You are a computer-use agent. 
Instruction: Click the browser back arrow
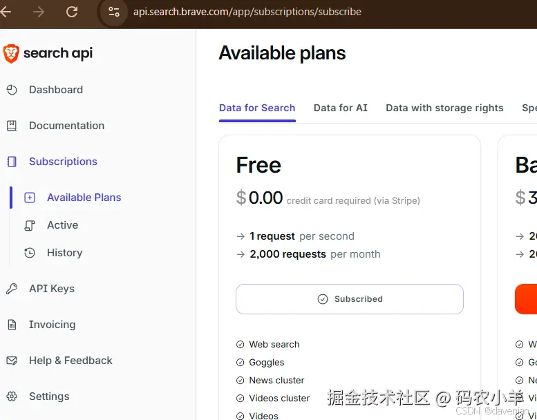[5, 12]
